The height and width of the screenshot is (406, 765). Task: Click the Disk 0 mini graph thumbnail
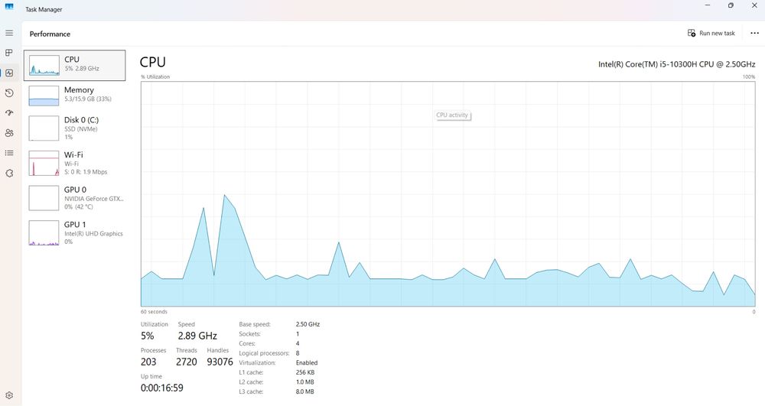coord(44,128)
